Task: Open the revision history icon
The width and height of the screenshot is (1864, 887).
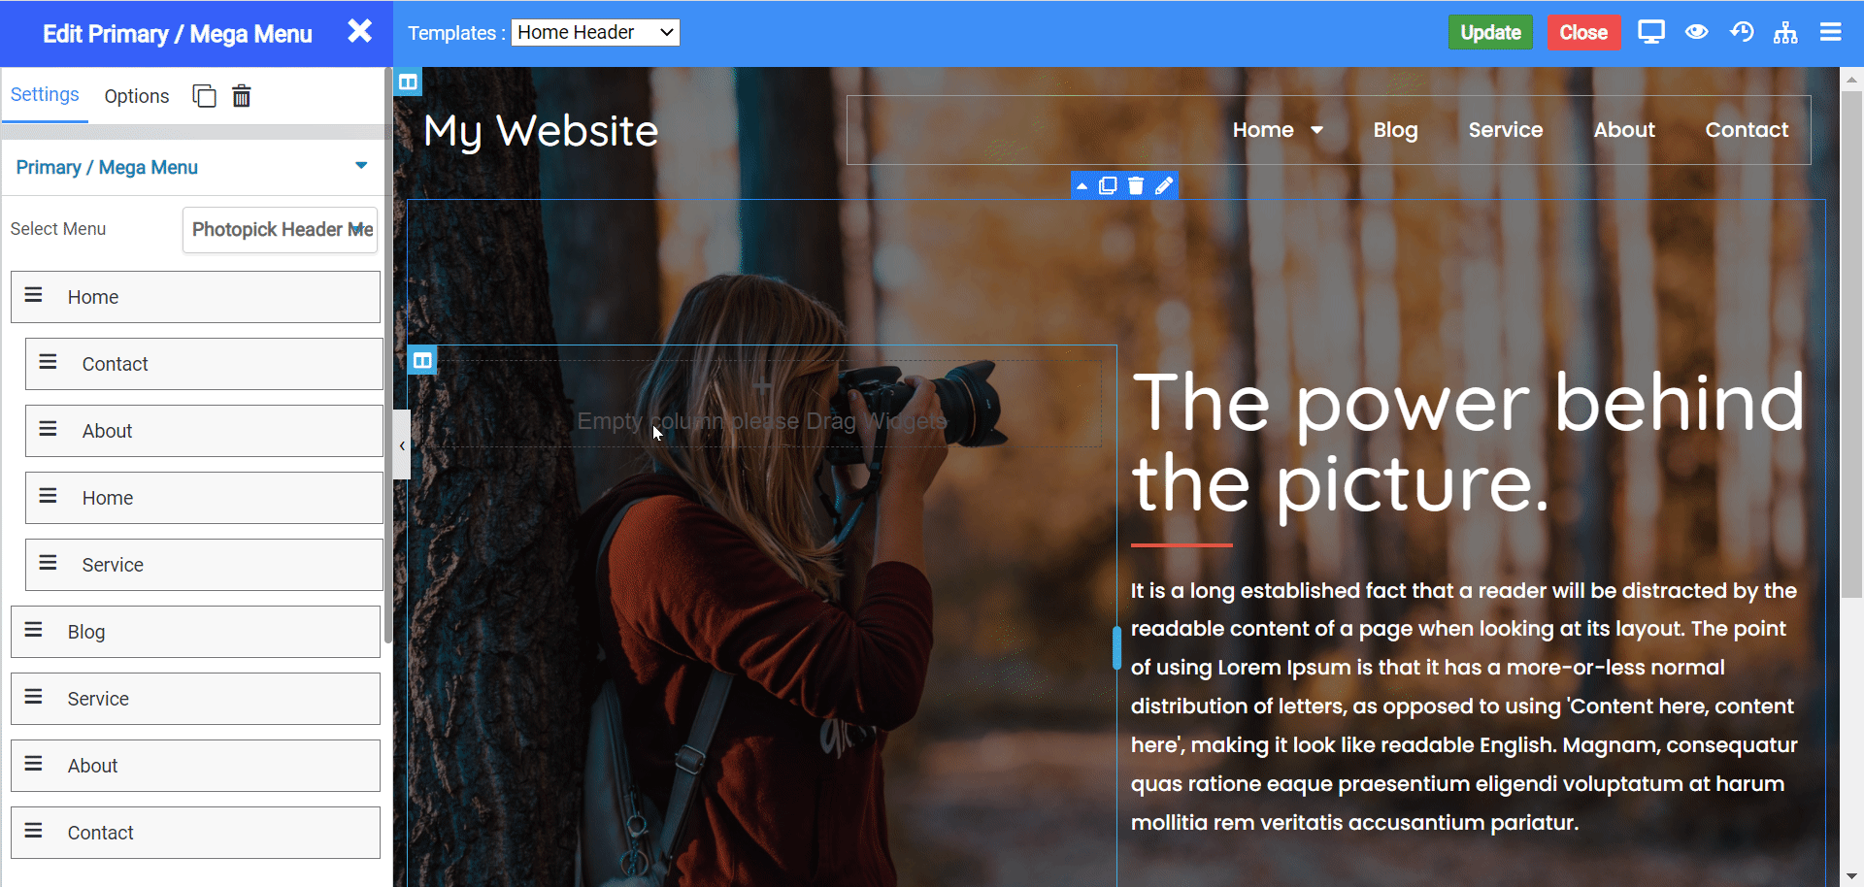Action: click(1742, 32)
